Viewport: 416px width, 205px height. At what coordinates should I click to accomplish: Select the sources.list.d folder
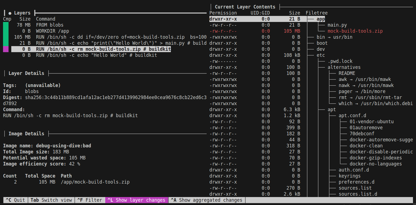click(358, 194)
